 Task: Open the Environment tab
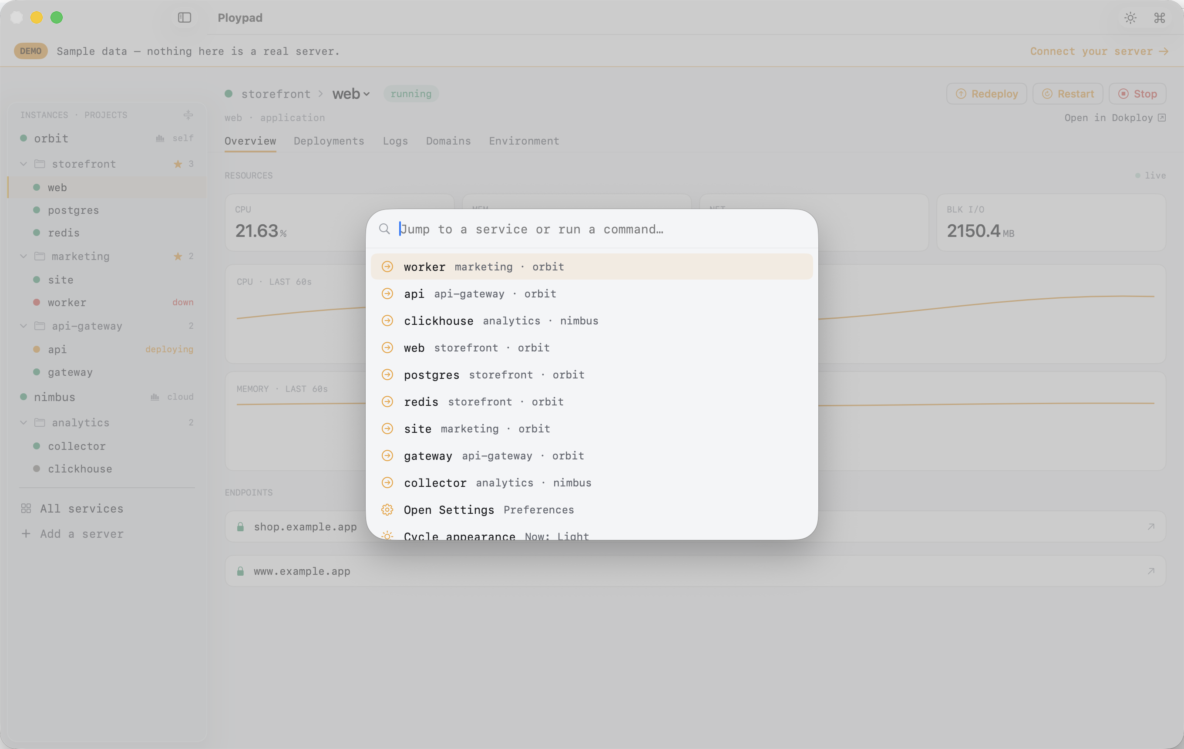[524, 141]
